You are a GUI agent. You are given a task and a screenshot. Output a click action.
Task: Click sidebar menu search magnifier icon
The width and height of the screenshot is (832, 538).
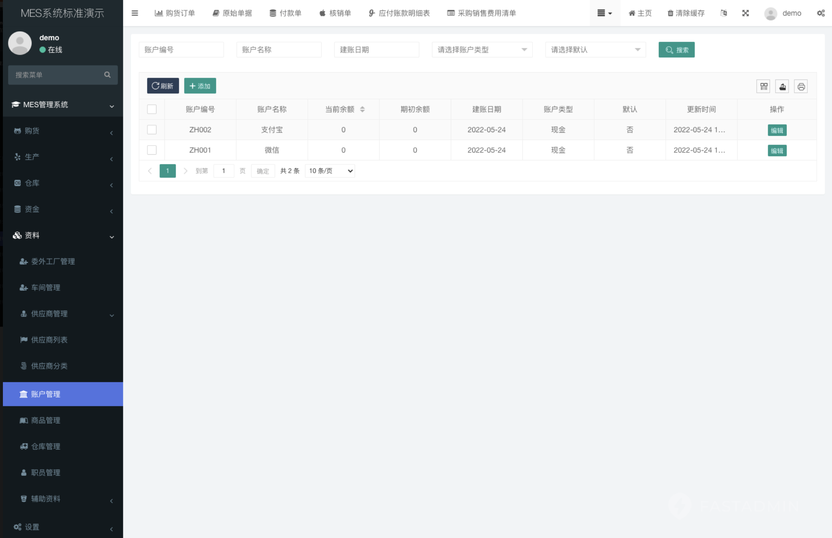click(107, 75)
